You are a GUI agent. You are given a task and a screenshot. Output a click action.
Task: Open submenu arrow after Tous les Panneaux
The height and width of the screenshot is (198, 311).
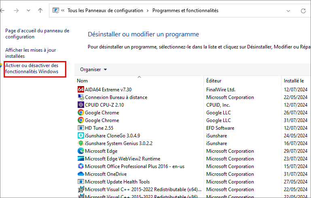point(148,11)
